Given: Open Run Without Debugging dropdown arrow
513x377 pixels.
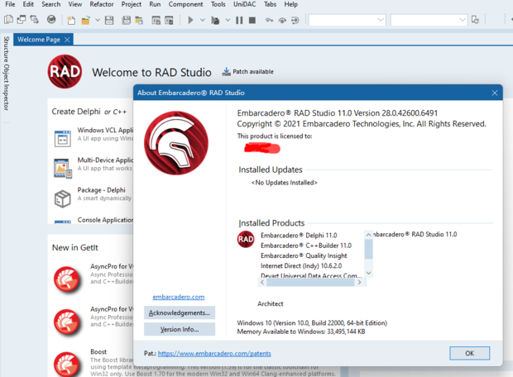Looking at the screenshot, I should (x=228, y=21).
